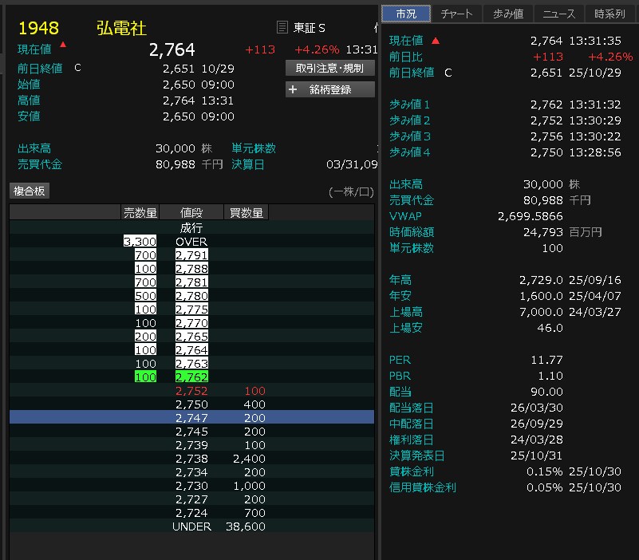Select the highlighted 2,747 bid price row
The image size is (639, 560).
tap(191, 418)
